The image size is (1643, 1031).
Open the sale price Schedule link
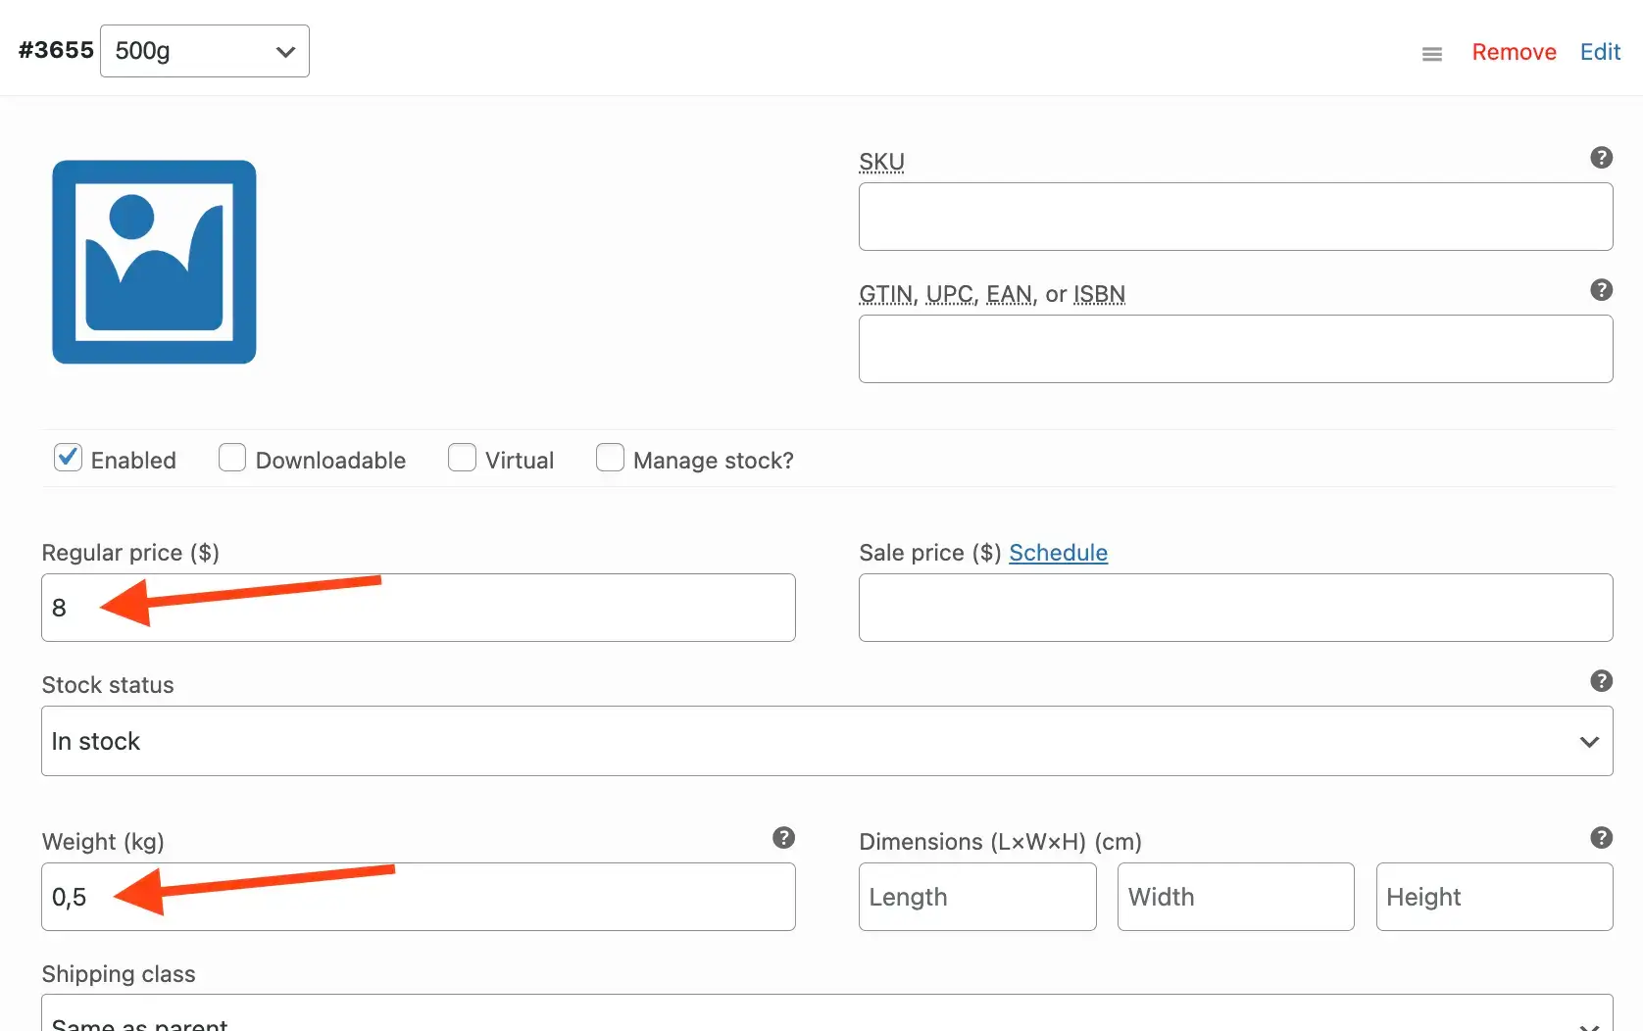tap(1058, 553)
